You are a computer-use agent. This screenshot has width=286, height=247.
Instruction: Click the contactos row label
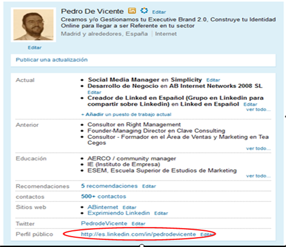[30, 197]
